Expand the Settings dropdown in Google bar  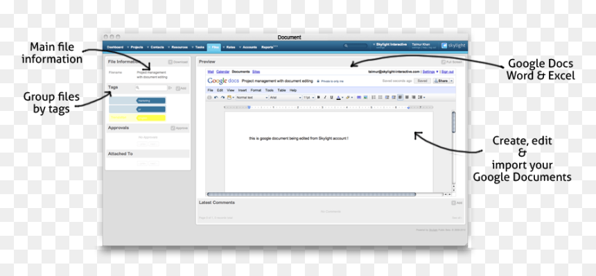click(x=437, y=71)
